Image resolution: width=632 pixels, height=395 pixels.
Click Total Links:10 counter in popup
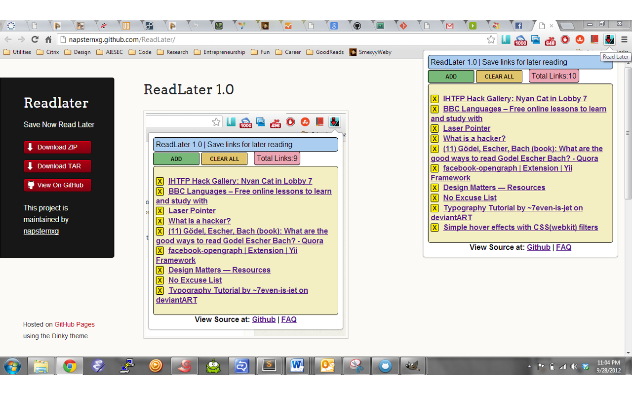(554, 76)
